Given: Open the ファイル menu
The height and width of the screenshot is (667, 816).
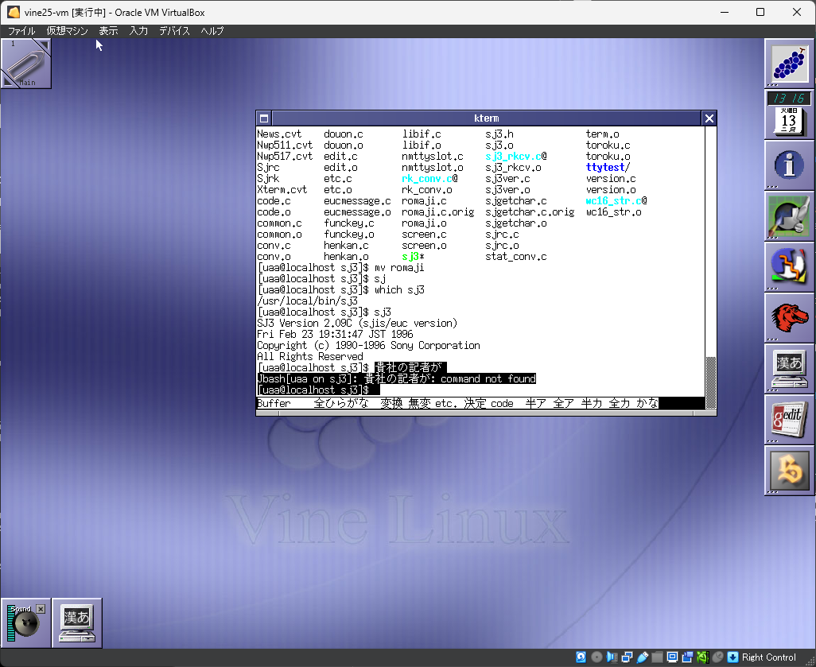Looking at the screenshot, I should (21, 31).
